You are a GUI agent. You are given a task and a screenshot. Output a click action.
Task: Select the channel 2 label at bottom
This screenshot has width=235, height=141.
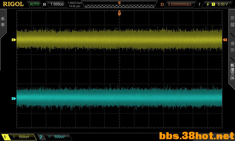pos(41,137)
